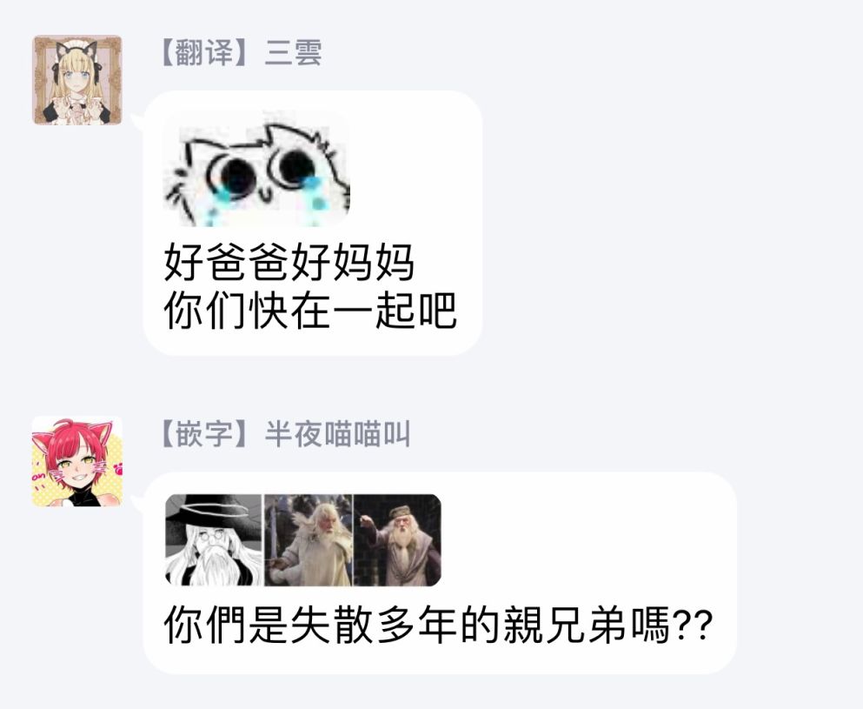Viewport: 863px width, 709px height.
Task: Select the black-and-white manga wizard panel
Action: click(214, 540)
